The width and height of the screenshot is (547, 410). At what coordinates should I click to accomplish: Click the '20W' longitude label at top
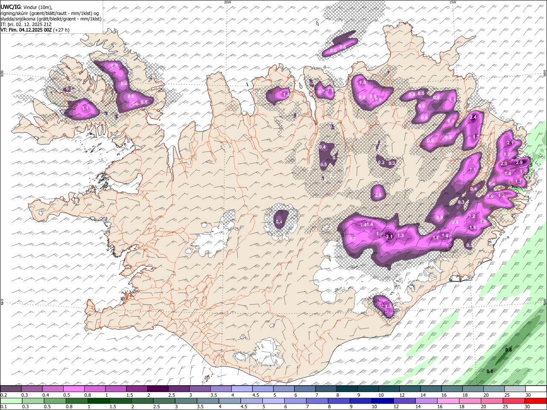click(x=227, y=2)
